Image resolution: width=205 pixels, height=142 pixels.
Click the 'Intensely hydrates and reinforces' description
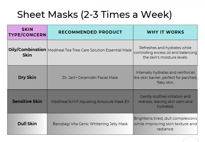[165, 78]
